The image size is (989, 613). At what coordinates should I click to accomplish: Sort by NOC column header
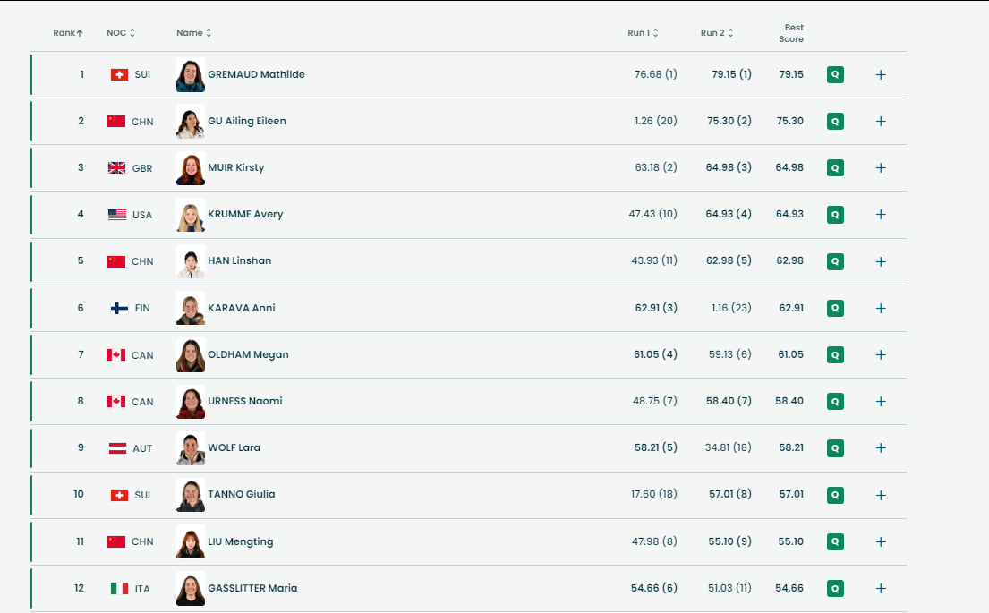pos(121,33)
